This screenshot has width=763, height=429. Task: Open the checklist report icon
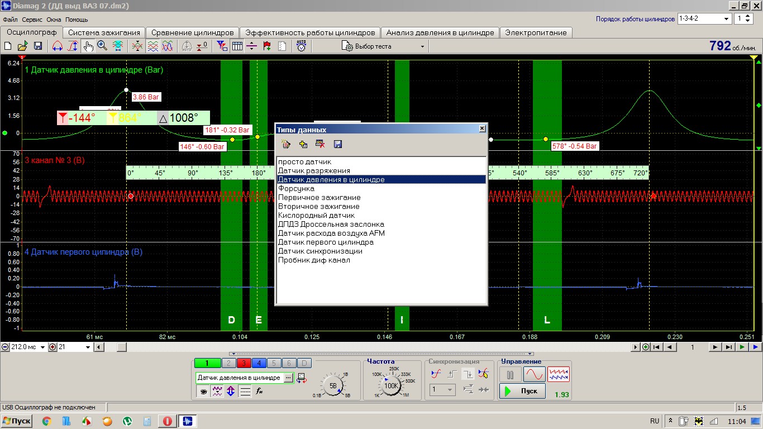point(282,46)
